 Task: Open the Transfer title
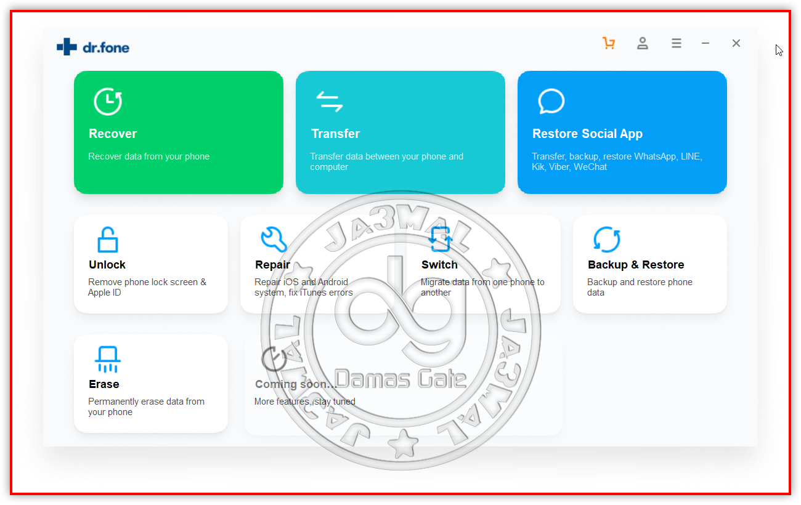[x=335, y=134]
